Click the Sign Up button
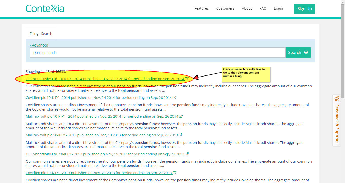Viewport: 345px width, 183px height. 305,9
